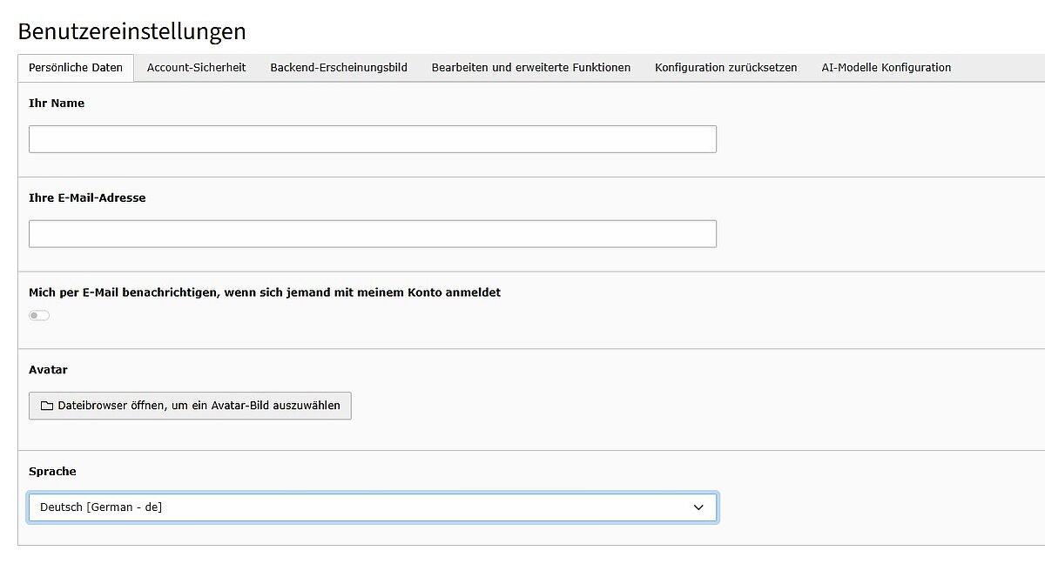Click the folder icon on the Avatar file browser button
The height and width of the screenshot is (564, 1045).
[x=47, y=406]
